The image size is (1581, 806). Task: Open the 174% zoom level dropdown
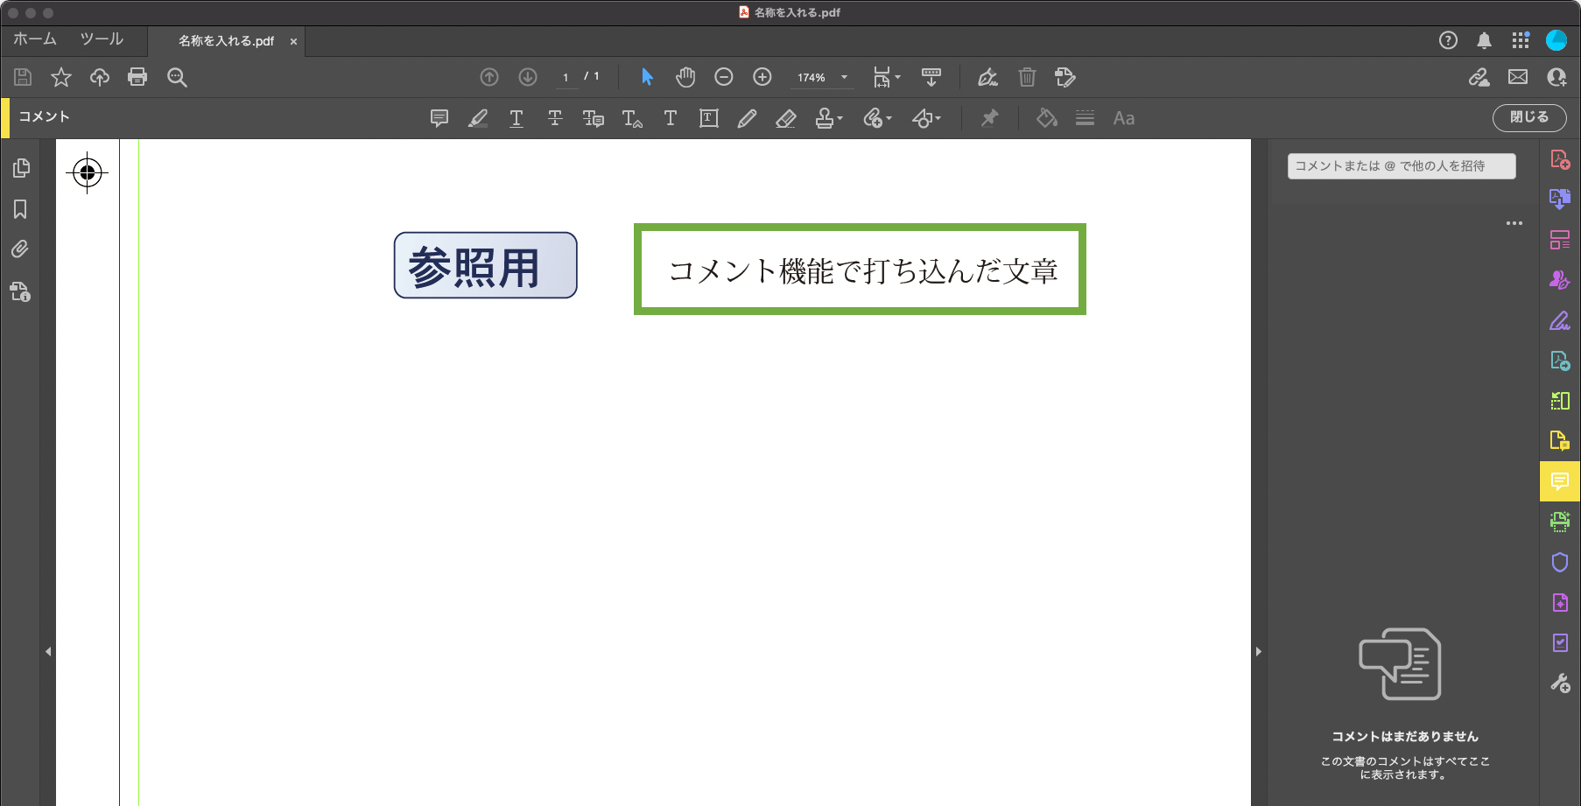pyautogui.click(x=844, y=77)
